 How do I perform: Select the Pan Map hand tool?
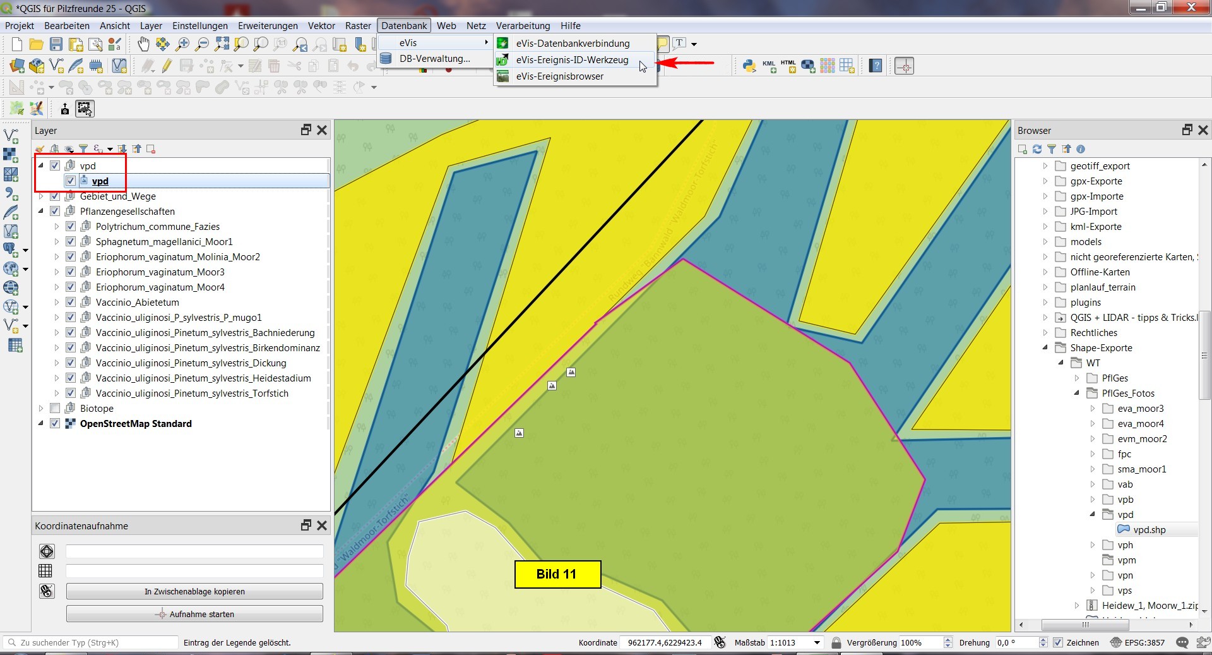(143, 44)
